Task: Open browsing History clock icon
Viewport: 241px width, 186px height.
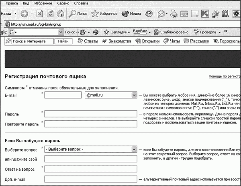Action: click(x=149, y=14)
